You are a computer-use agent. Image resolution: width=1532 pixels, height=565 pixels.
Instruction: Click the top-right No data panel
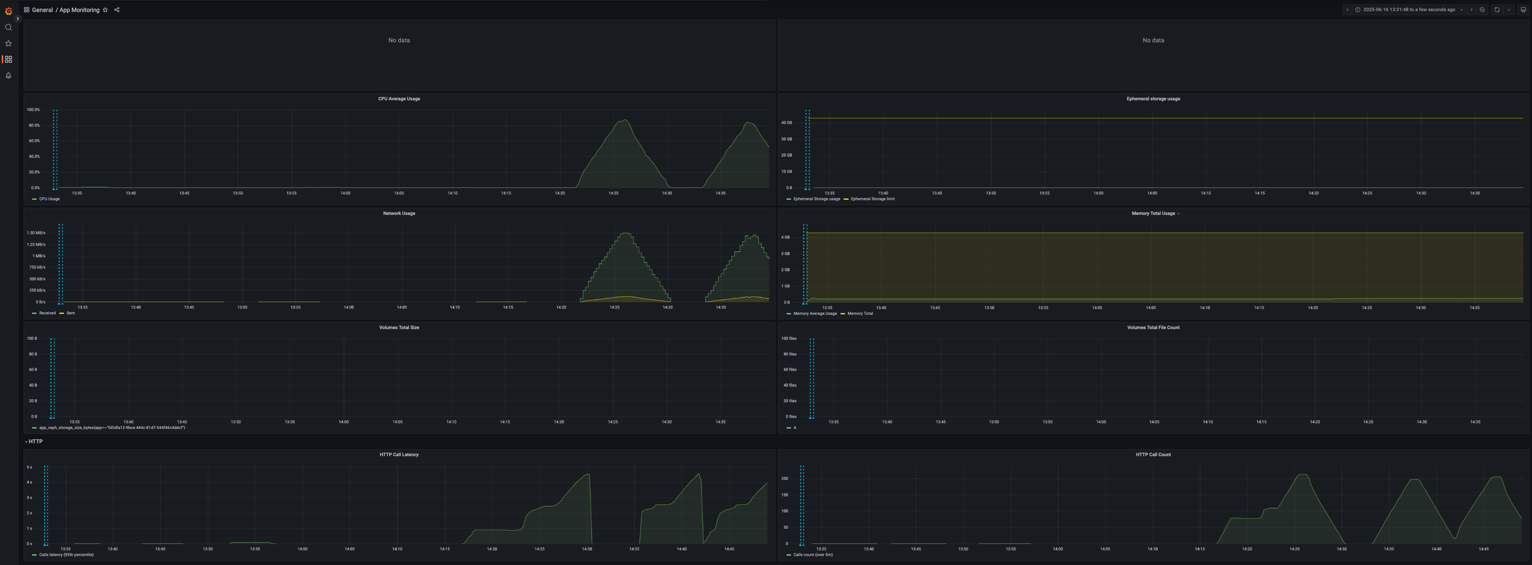(x=1153, y=55)
